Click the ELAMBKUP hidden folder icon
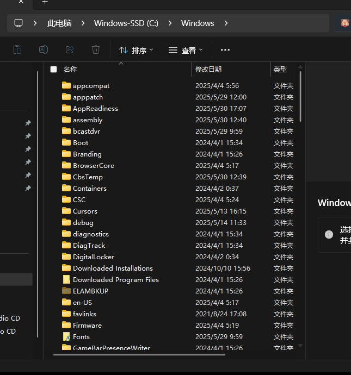351x375 pixels. coord(66,291)
